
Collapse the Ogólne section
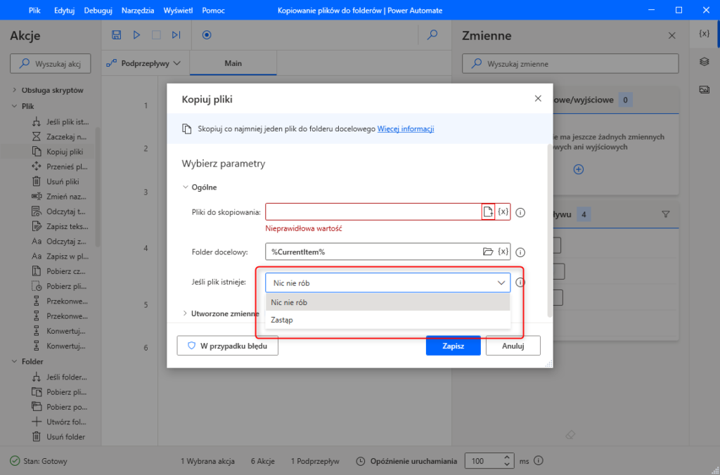(186, 188)
